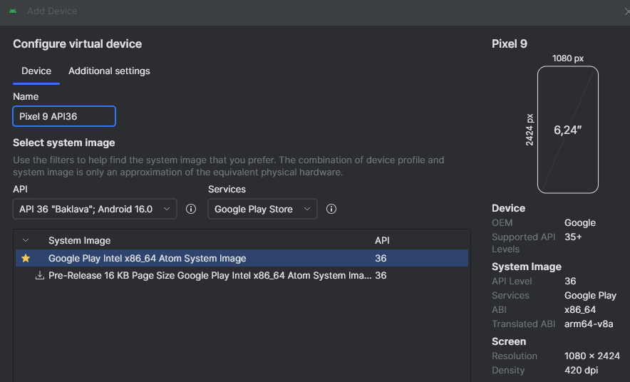Open the Google Play Store services dropdown
630x382 pixels.
tap(262, 209)
